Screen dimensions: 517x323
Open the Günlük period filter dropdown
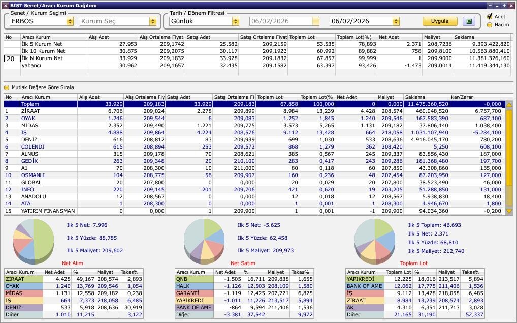click(235, 21)
